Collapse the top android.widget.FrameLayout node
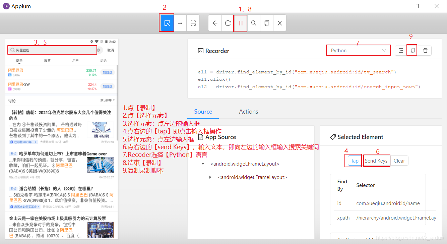447x244 pixels. click(203, 164)
